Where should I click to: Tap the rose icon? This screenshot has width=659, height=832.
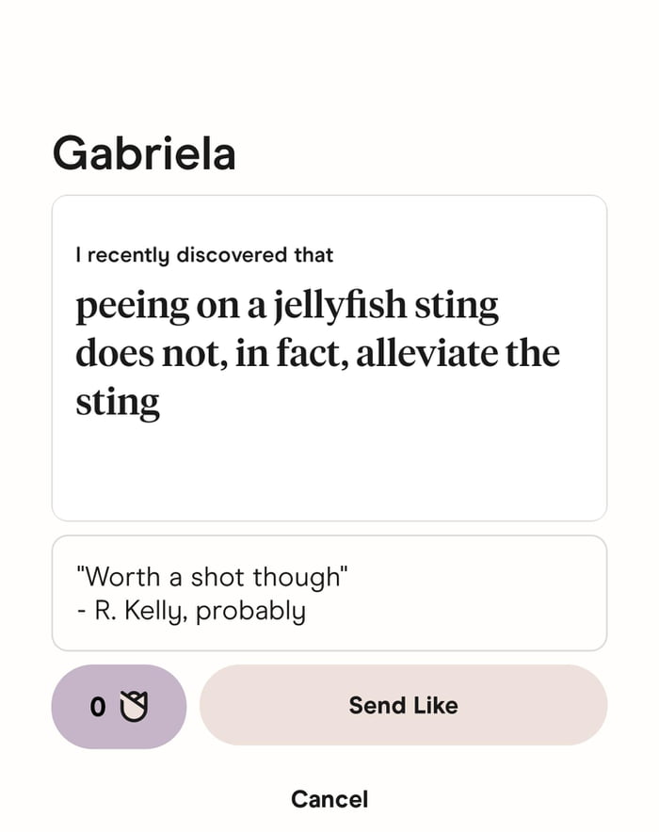135,706
